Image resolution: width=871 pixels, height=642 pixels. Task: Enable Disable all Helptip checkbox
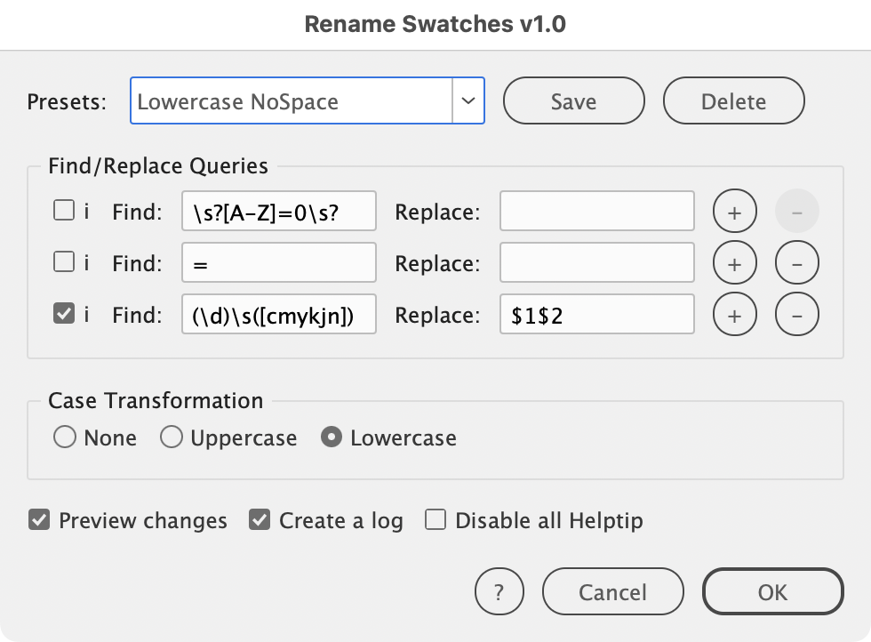click(435, 520)
